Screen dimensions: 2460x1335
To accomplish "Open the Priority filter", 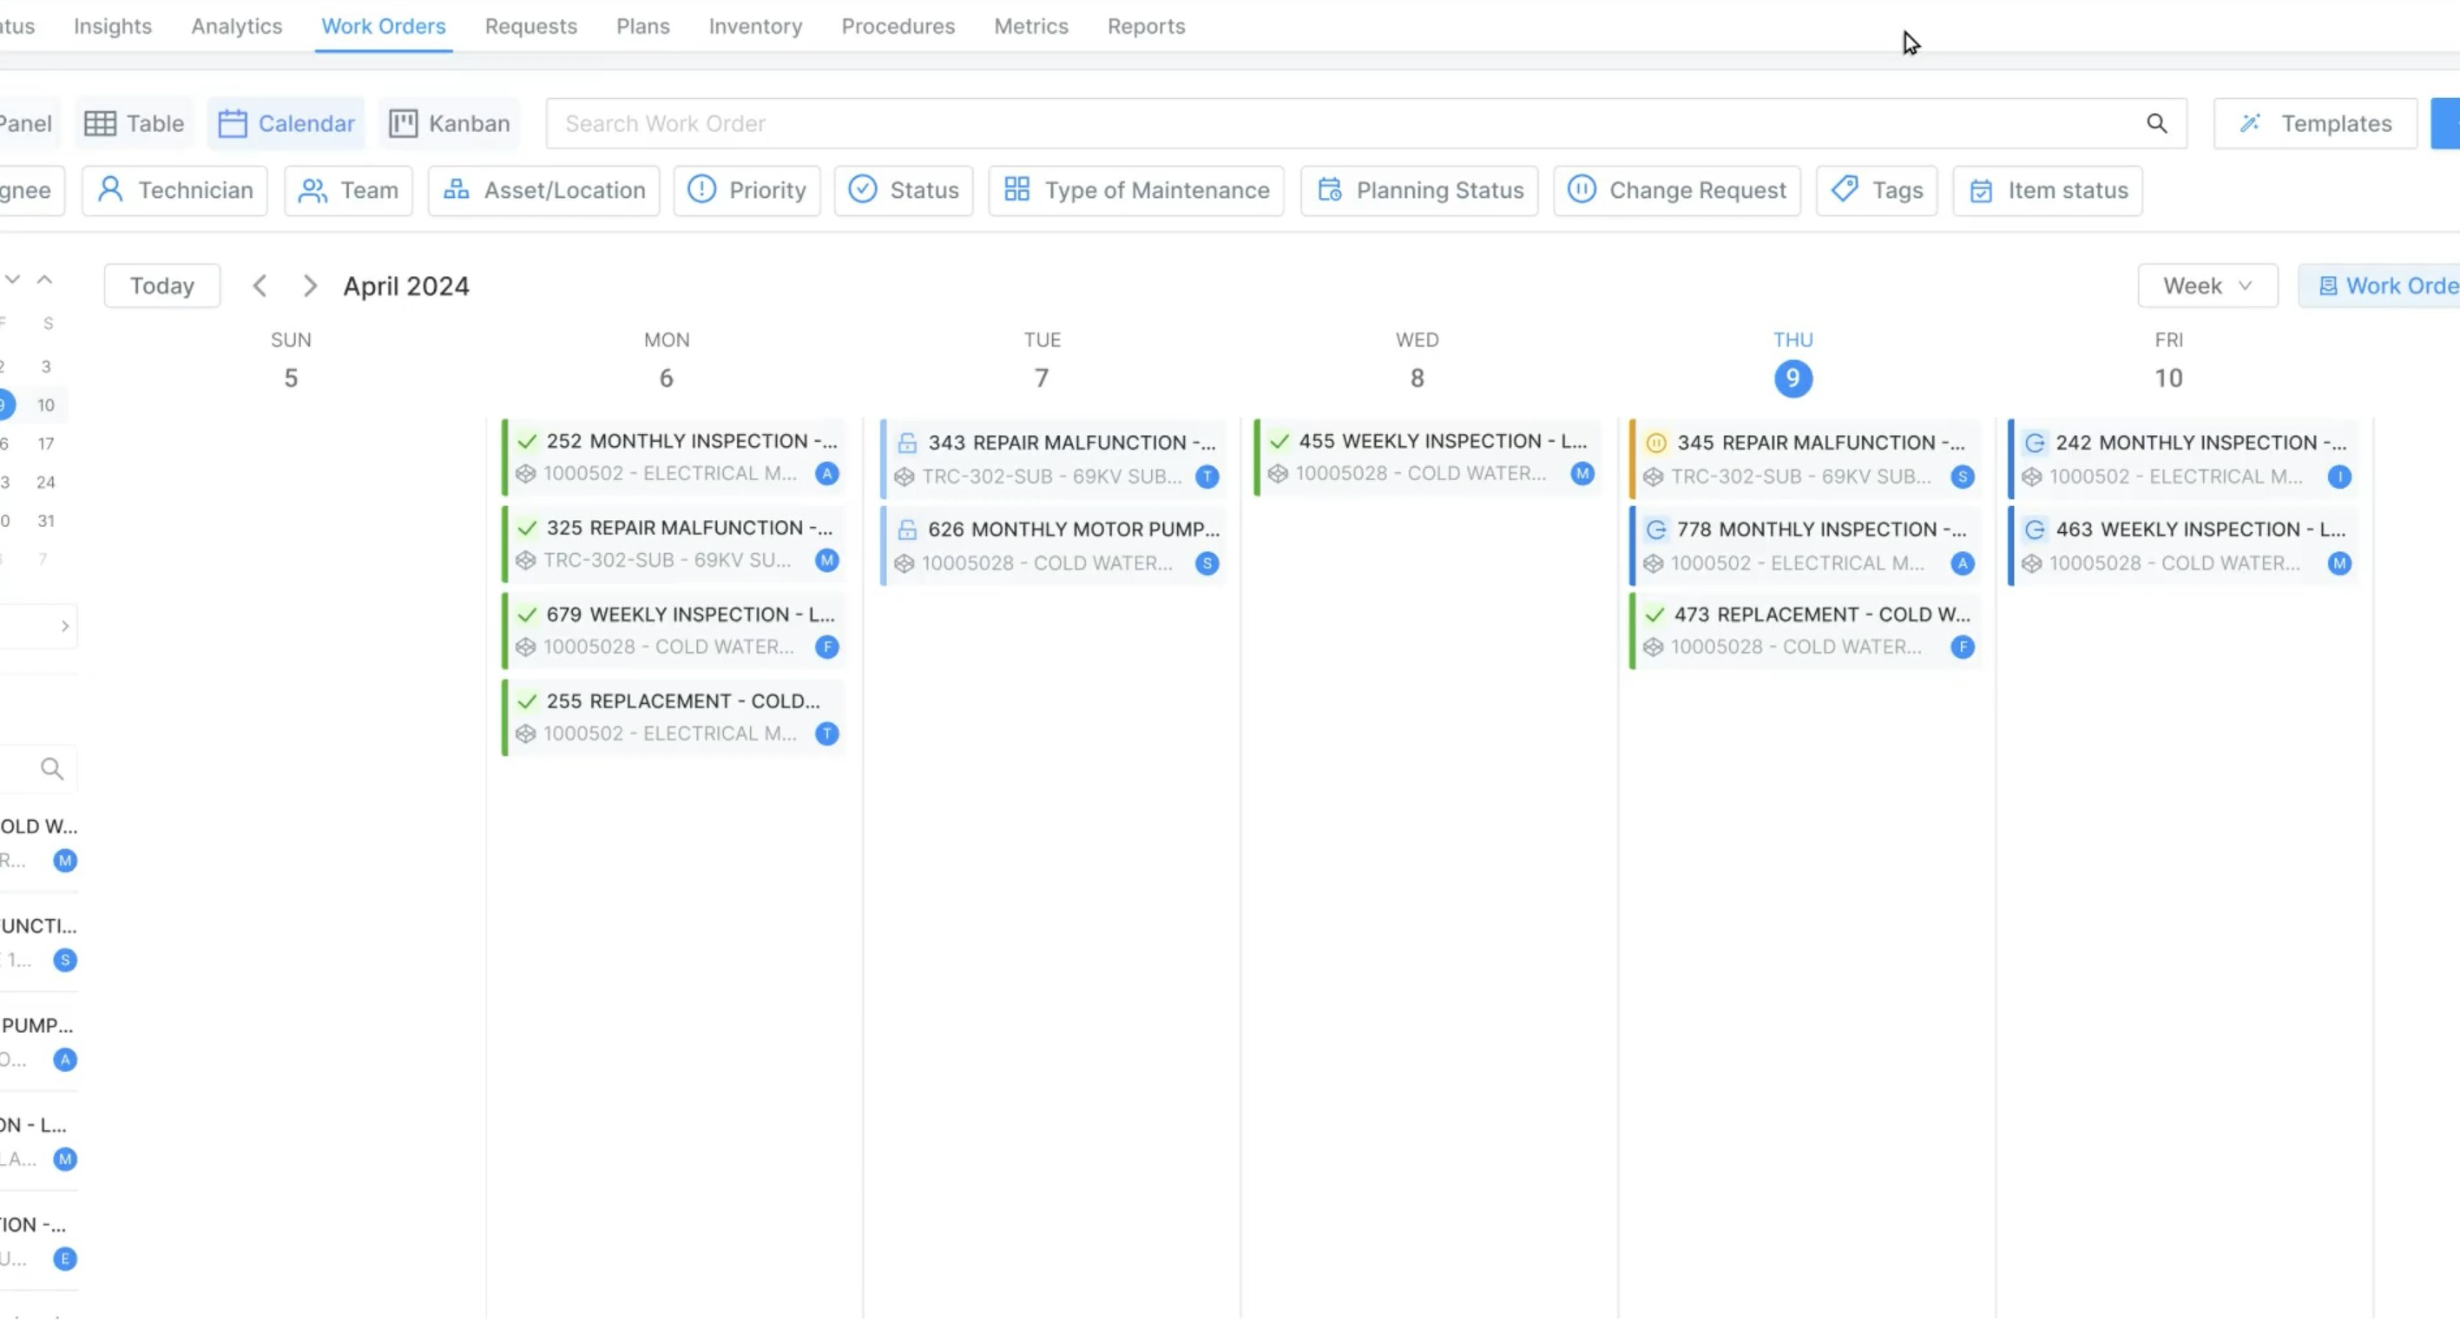I will [x=747, y=190].
